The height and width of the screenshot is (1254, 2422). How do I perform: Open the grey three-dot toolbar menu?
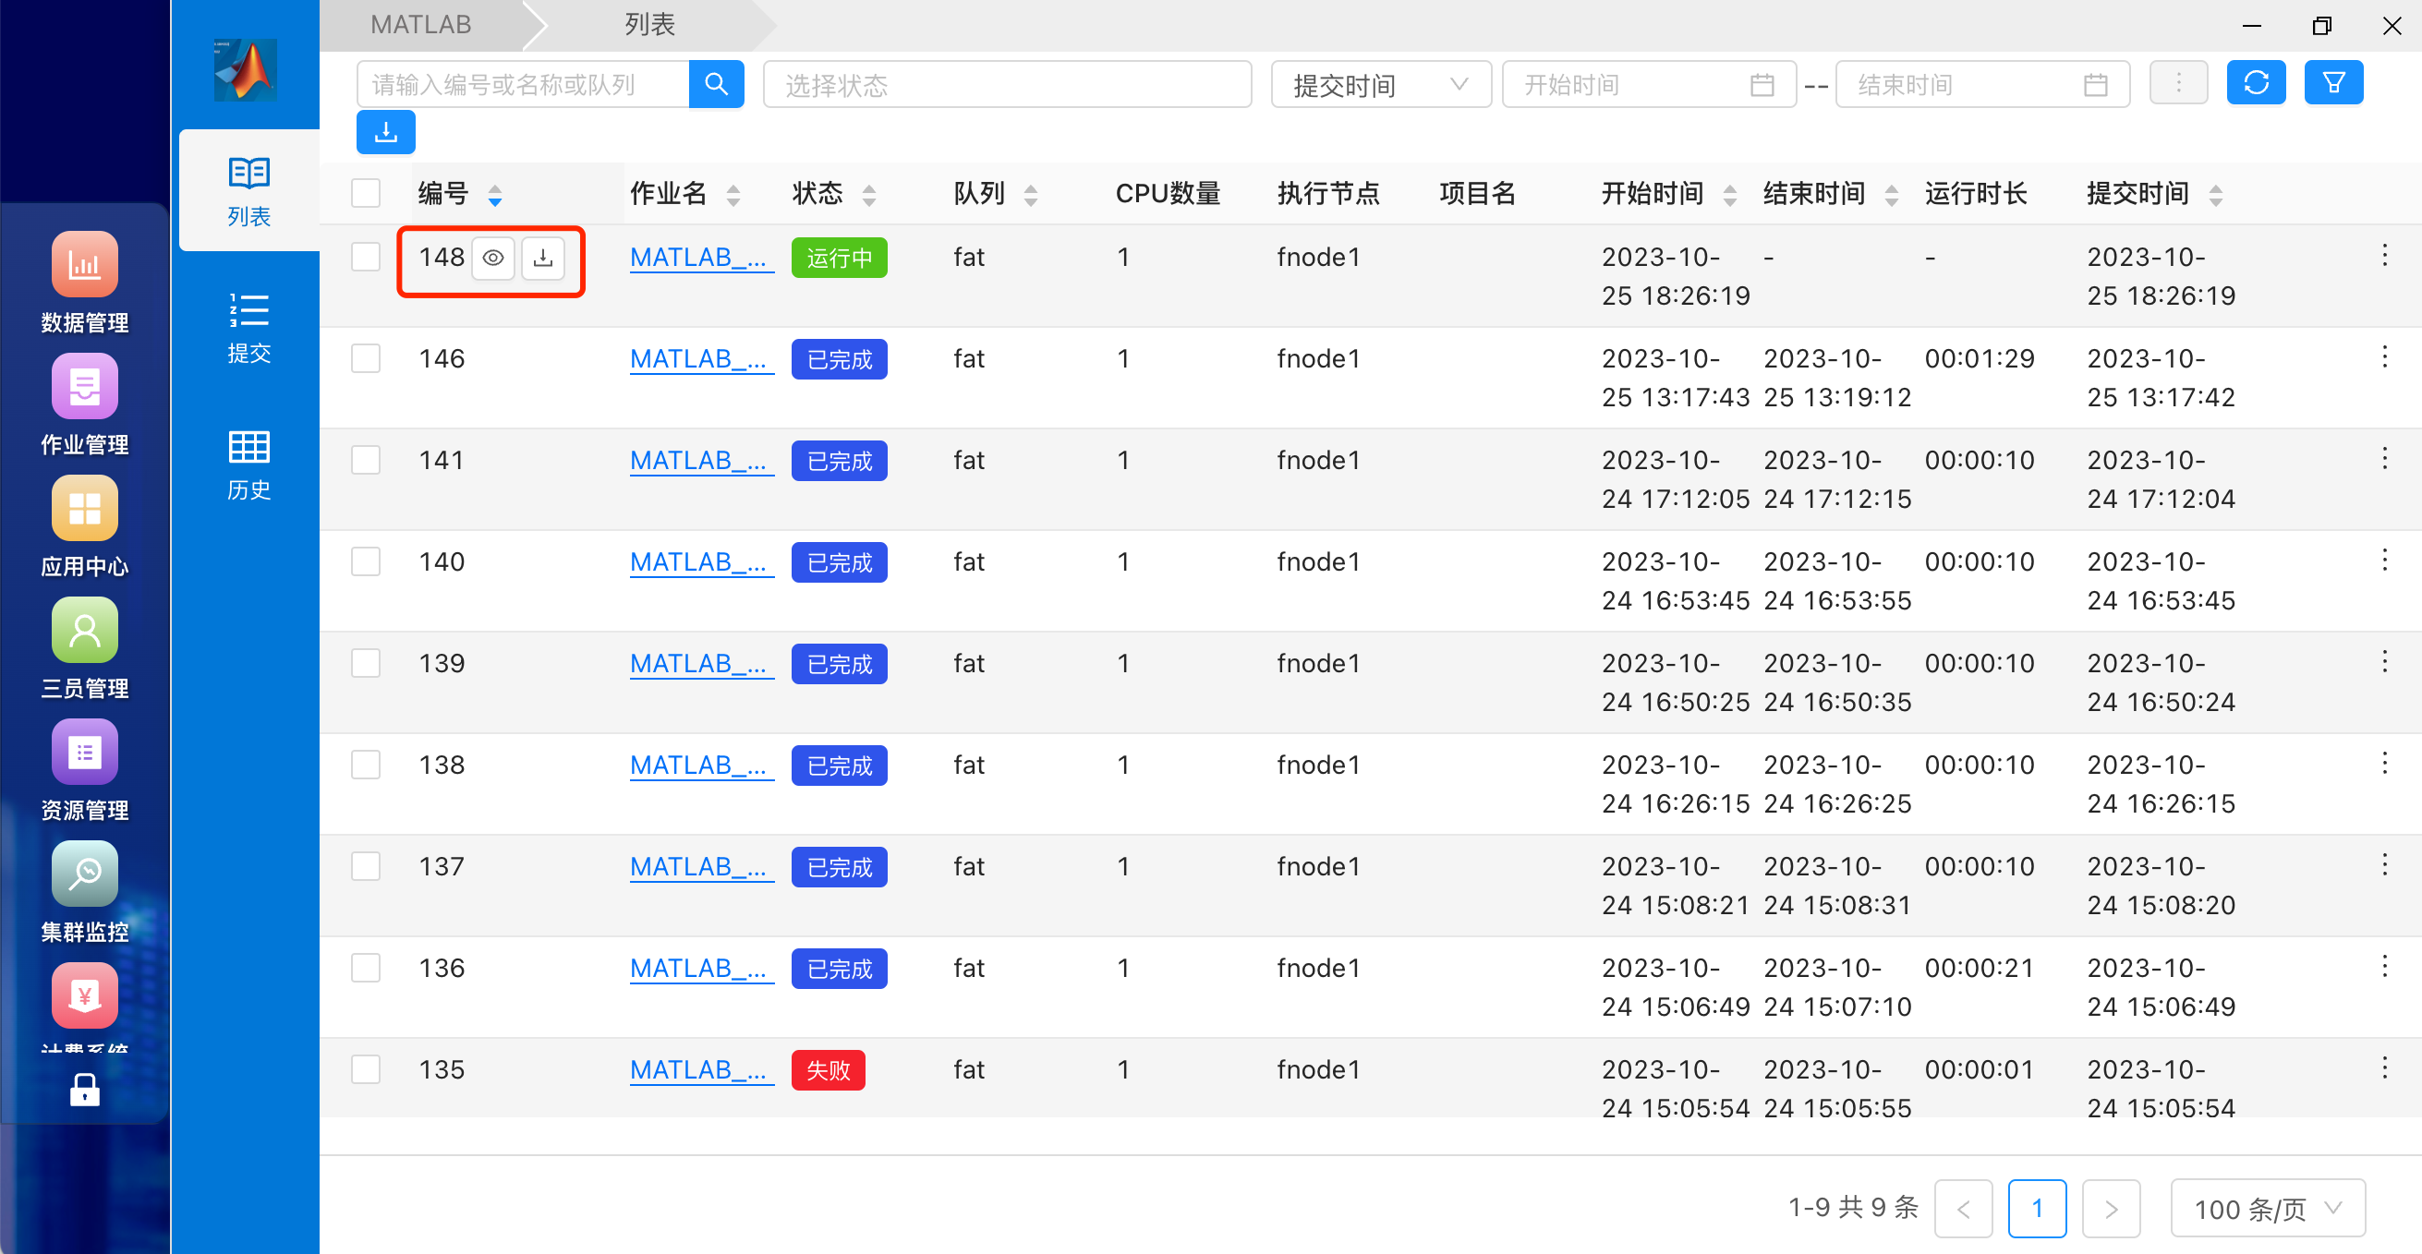tap(2177, 84)
